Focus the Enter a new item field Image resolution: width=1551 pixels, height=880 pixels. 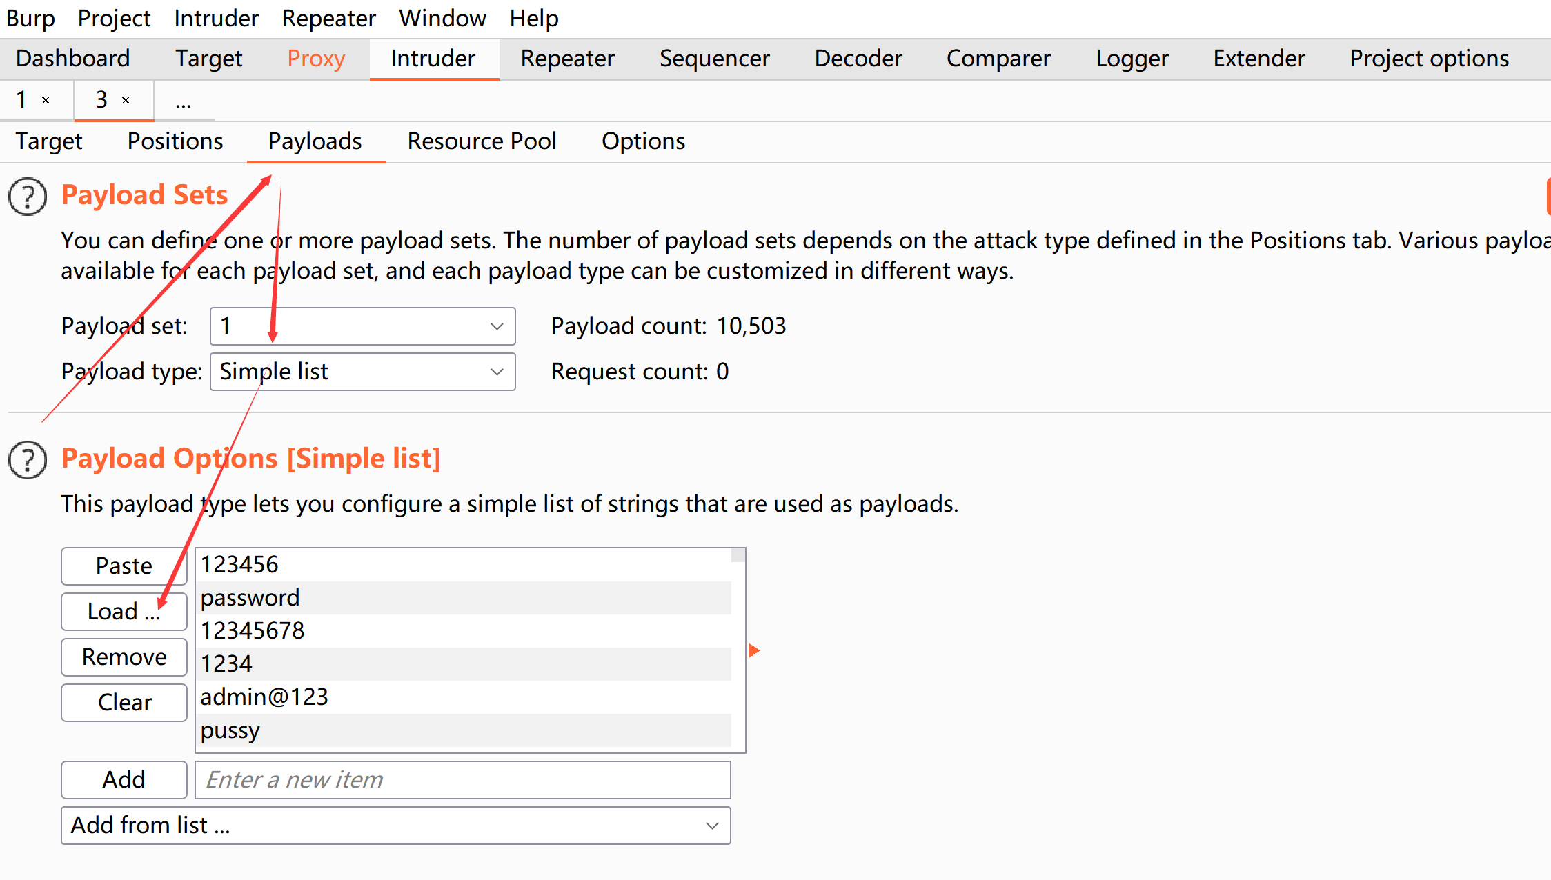pyautogui.click(x=462, y=780)
